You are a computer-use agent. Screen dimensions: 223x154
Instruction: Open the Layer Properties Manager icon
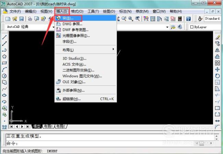click(x=173, y=27)
